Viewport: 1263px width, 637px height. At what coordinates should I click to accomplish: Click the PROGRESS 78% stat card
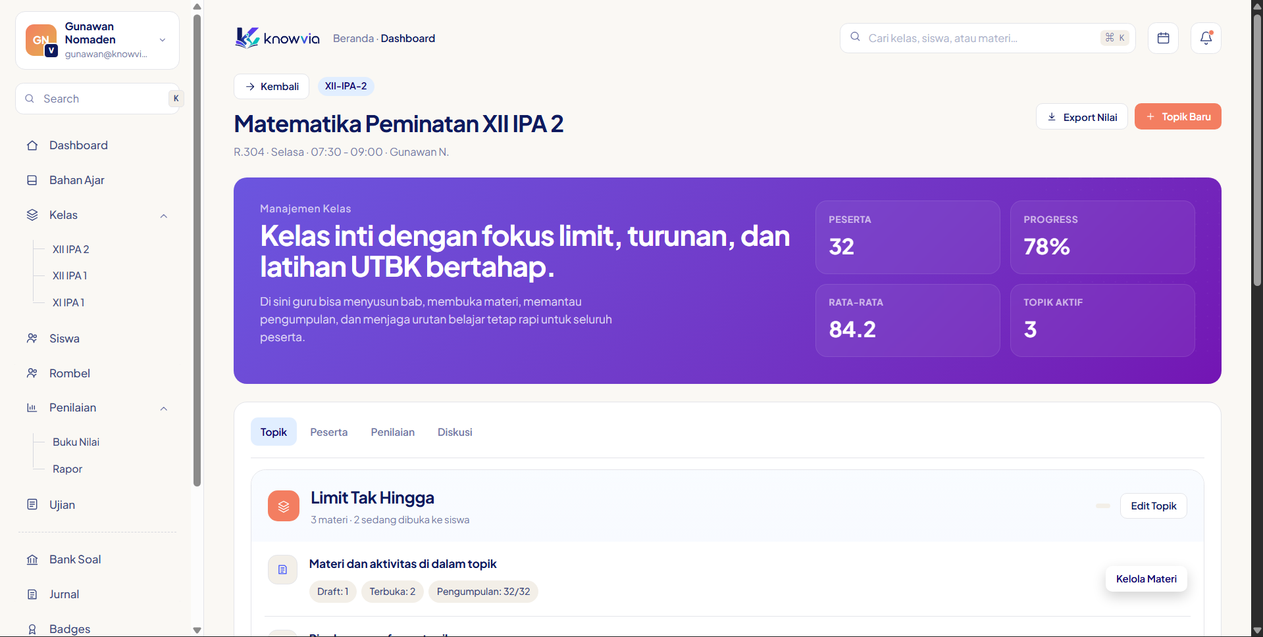pos(1102,237)
